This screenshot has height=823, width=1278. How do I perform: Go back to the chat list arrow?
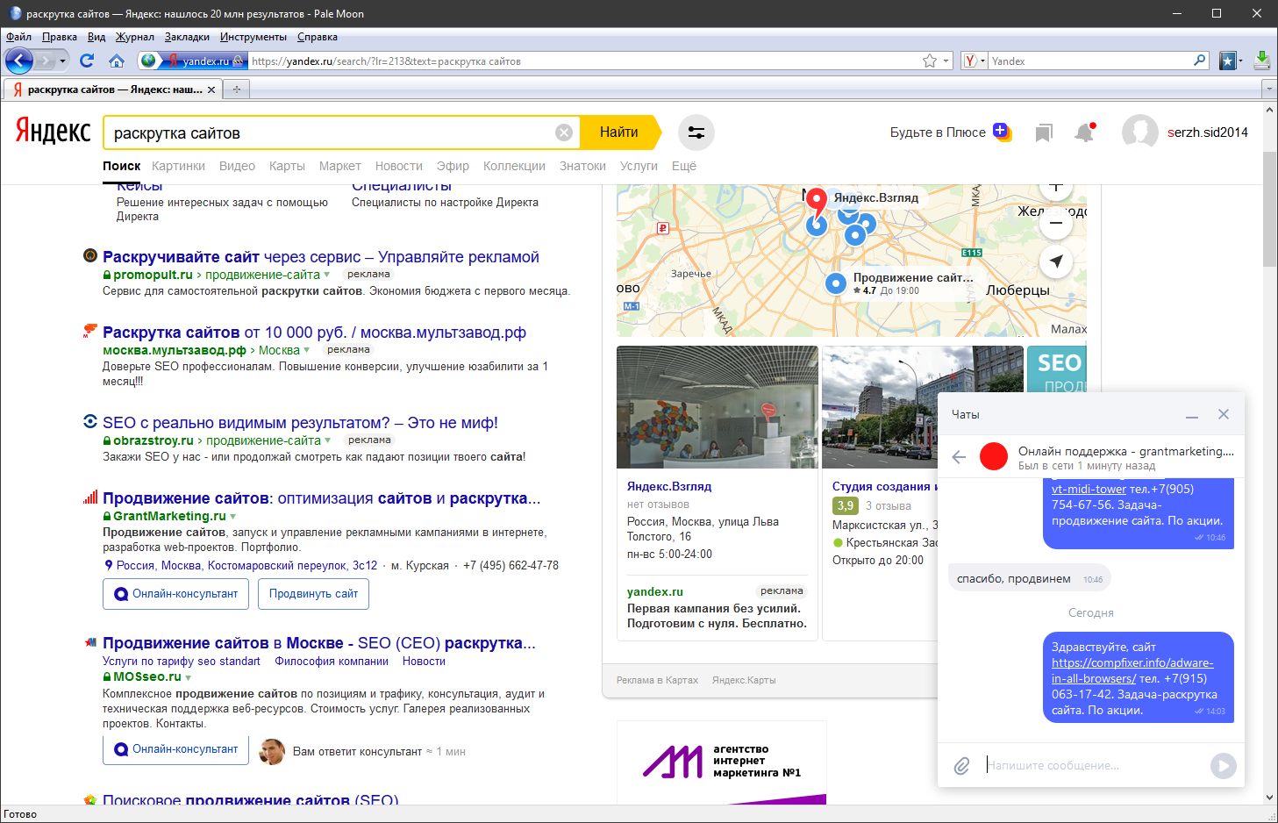click(959, 457)
